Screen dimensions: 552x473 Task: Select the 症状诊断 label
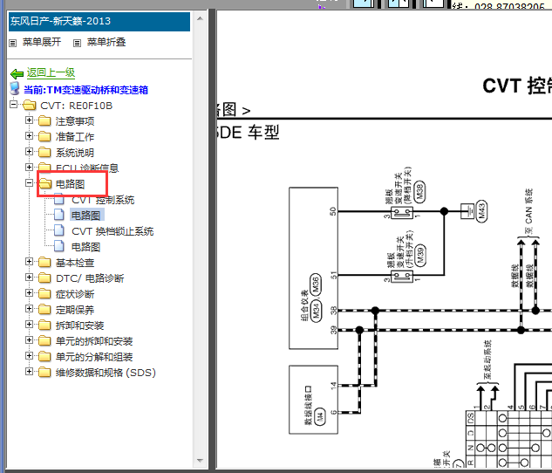click(75, 294)
